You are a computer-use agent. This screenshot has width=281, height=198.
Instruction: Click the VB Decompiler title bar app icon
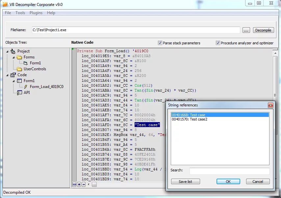point(5,4)
